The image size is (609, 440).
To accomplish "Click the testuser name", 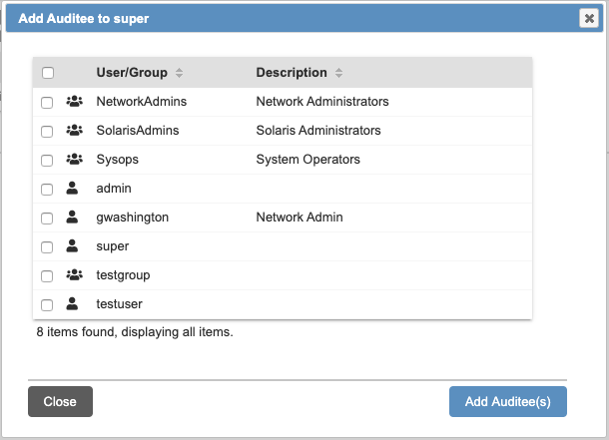I will click(119, 303).
